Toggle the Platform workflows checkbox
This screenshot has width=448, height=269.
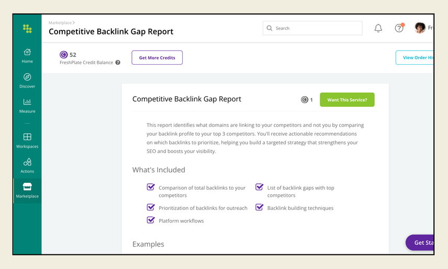coord(151,220)
